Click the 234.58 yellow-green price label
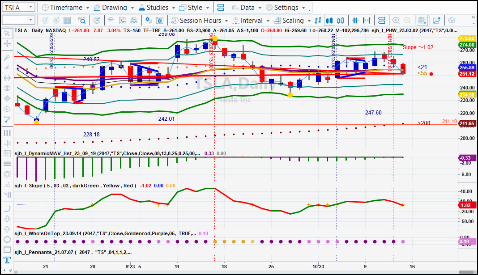Screen dimensions: 478x275 tap(467, 95)
